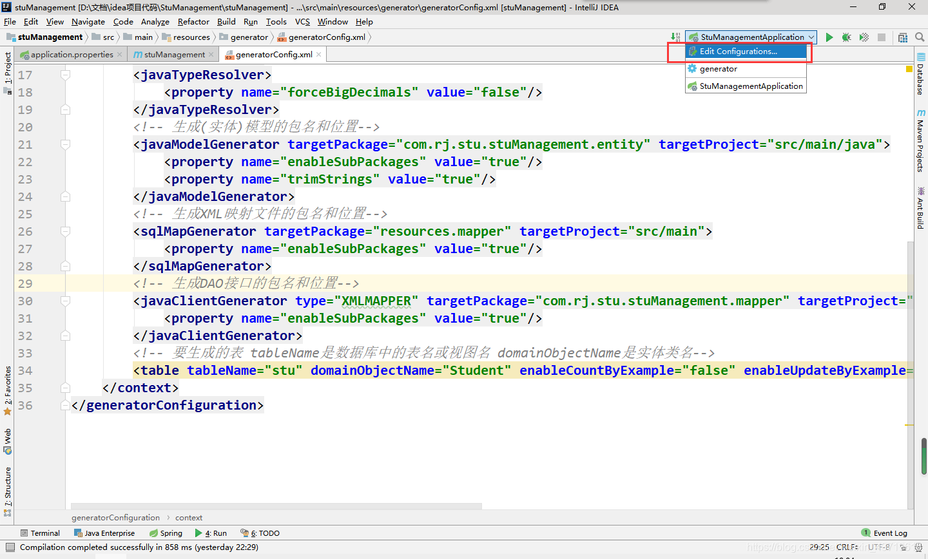Click the gray Stop button
The image size is (928, 559).
[x=882, y=37]
